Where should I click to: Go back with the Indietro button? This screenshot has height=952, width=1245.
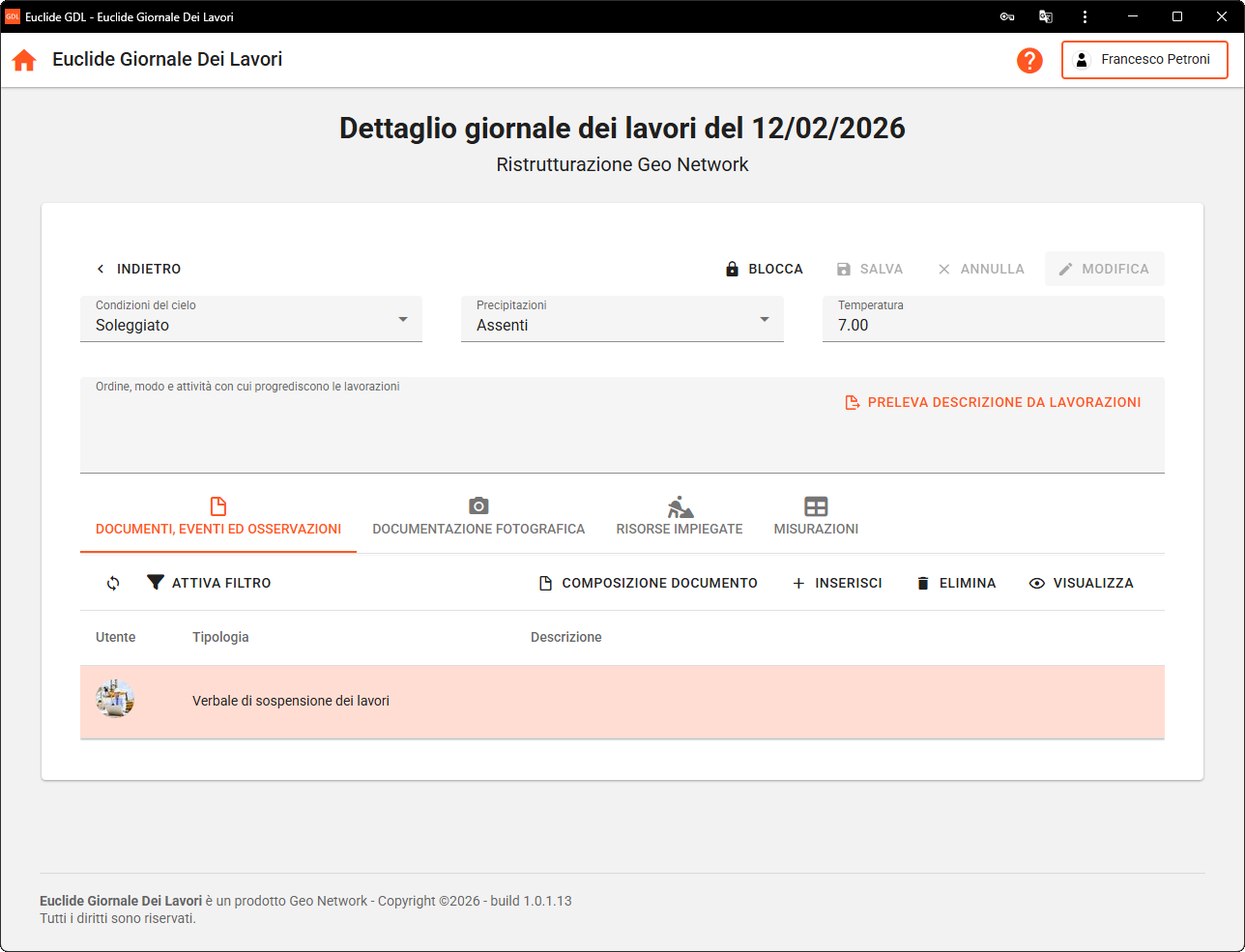tap(138, 269)
